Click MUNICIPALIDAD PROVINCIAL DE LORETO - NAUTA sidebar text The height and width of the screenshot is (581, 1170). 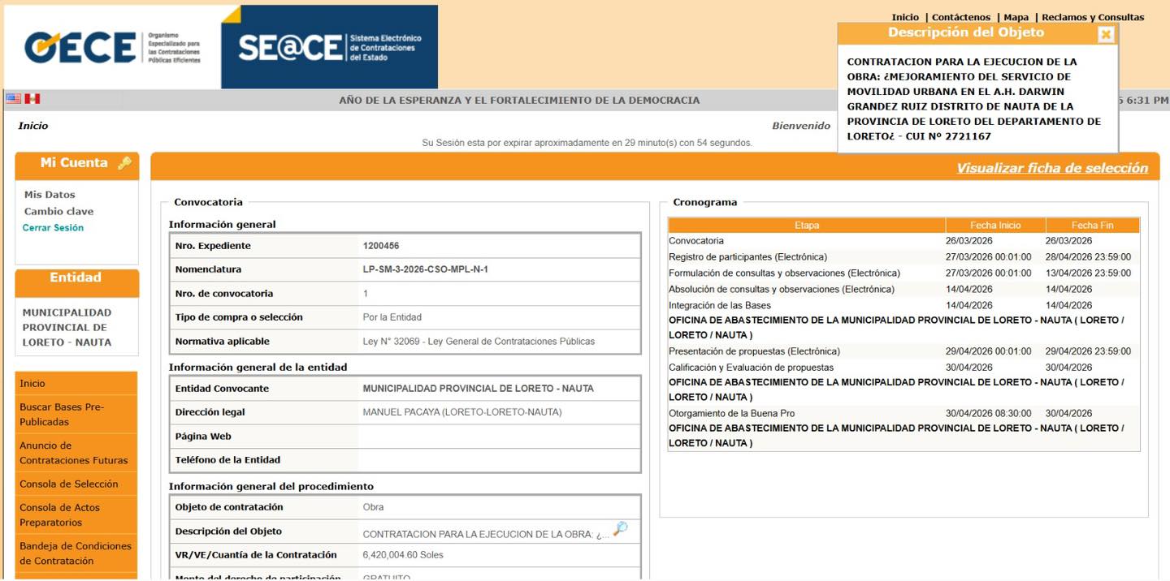pyautogui.click(x=67, y=327)
